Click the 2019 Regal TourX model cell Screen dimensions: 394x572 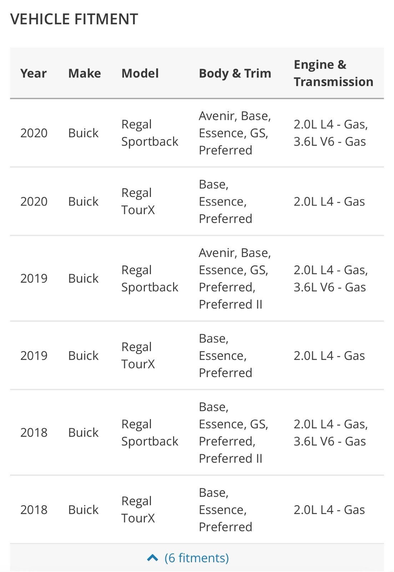tap(138, 355)
